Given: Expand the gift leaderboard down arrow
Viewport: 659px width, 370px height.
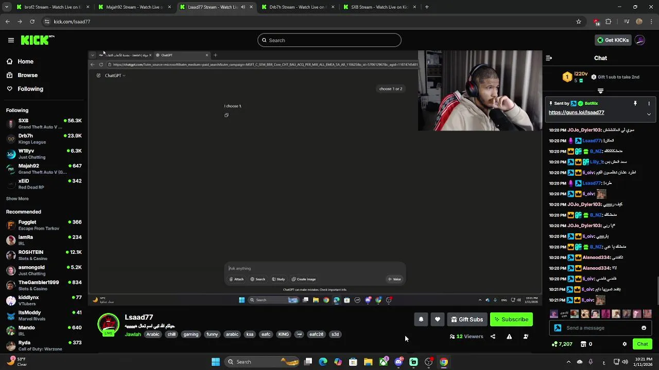Looking at the screenshot, I should [x=600, y=90].
